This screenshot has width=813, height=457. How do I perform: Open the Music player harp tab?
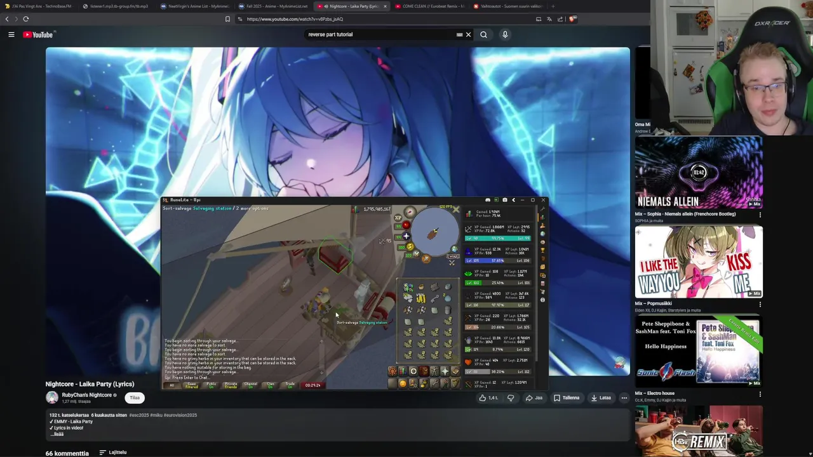tap(455, 383)
